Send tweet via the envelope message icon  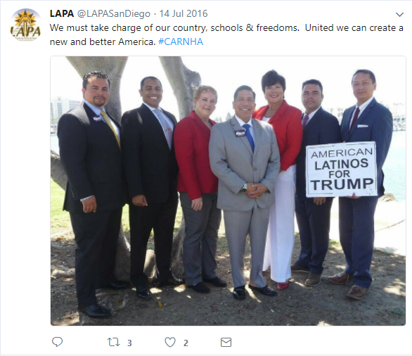point(226,343)
